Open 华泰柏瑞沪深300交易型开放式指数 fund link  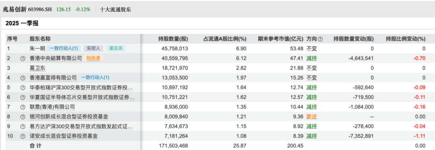click(81, 88)
